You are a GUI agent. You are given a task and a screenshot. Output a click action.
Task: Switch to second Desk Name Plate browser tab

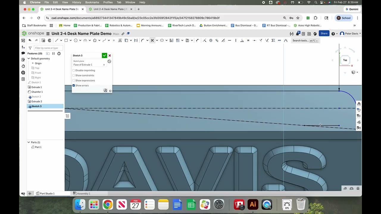tap(110, 9)
